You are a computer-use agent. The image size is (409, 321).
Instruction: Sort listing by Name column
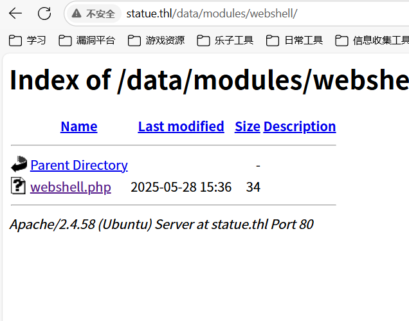78,126
